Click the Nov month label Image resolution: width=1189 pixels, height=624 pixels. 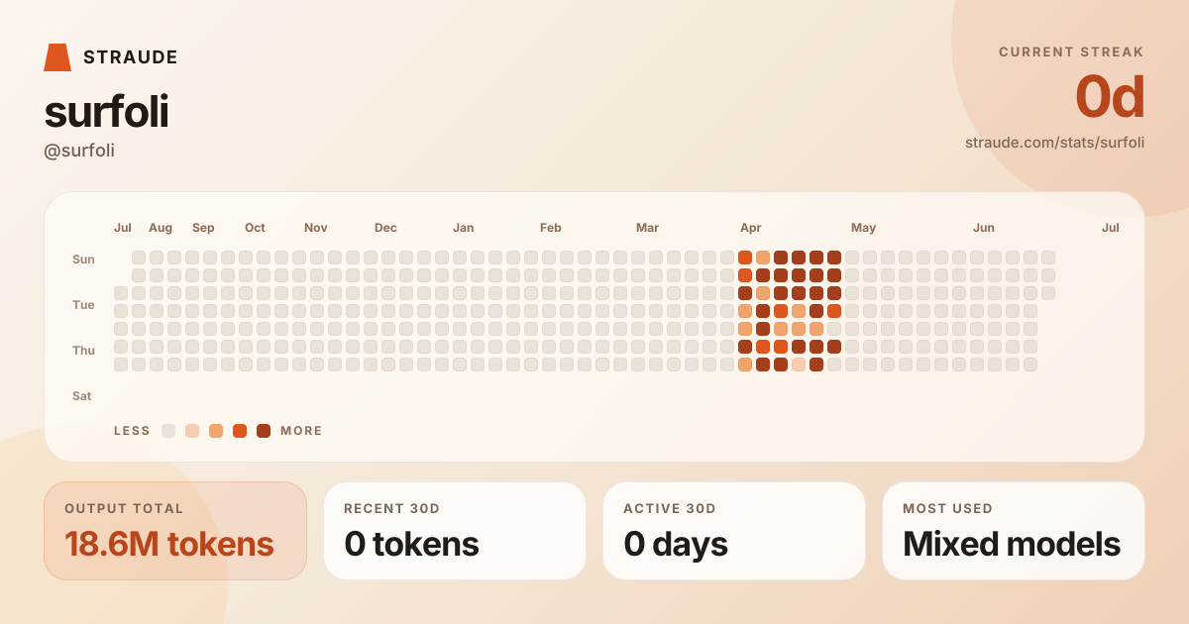[316, 228]
